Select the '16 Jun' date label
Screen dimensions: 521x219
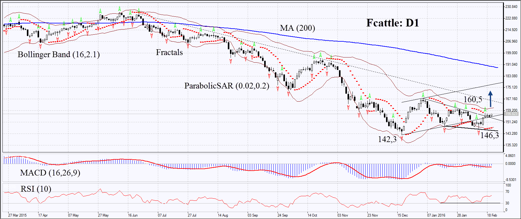pos(133,215)
